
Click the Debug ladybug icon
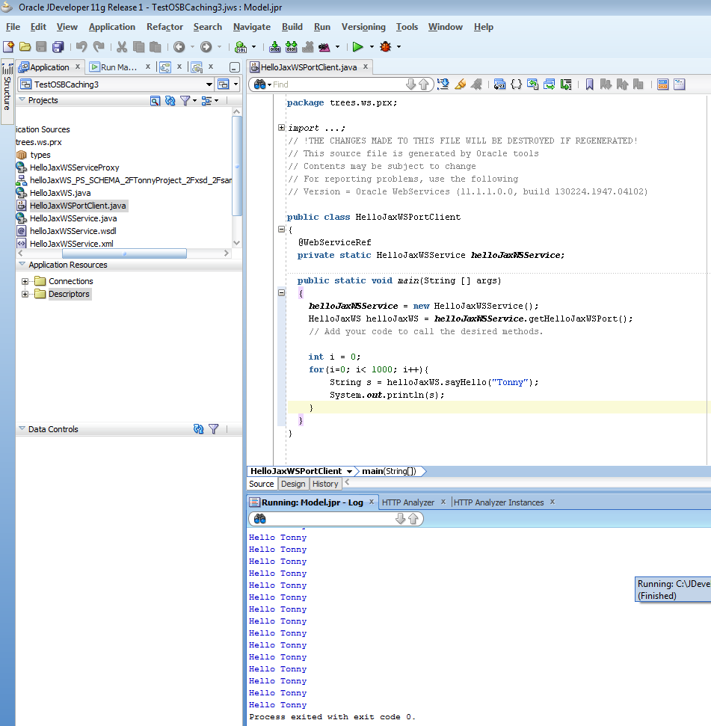pyautogui.click(x=386, y=46)
